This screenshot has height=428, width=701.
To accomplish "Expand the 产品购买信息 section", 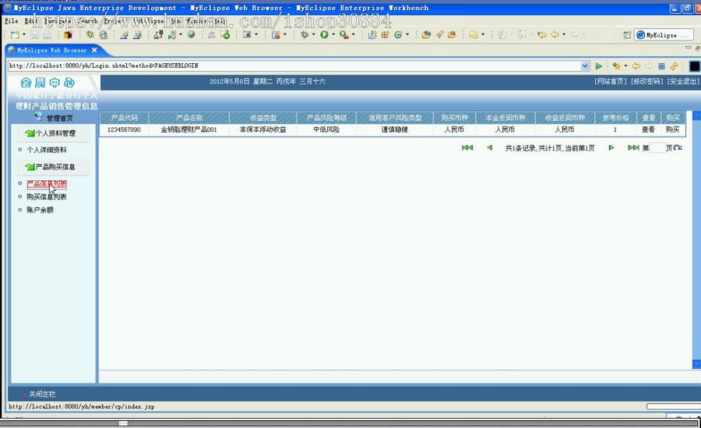I will click(x=55, y=167).
